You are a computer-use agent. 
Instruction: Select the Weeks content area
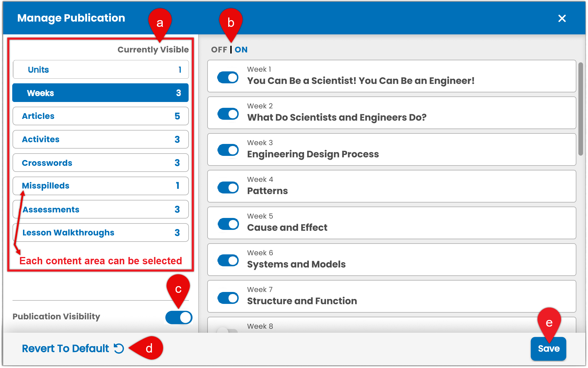100,93
